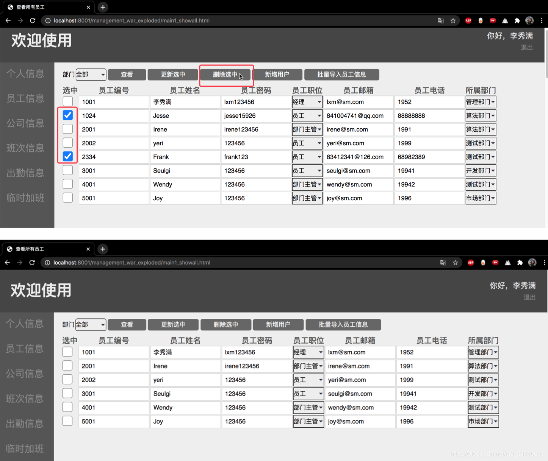The image size is (548, 461).
Task: Open 员工信息 in top window sidebar
Action: pyautogui.click(x=25, y=98)
